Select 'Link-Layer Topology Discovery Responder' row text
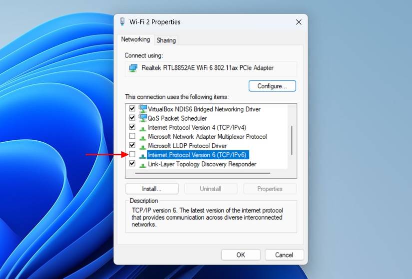This screenshot has width=412, height=279. [x=202, y=164]
